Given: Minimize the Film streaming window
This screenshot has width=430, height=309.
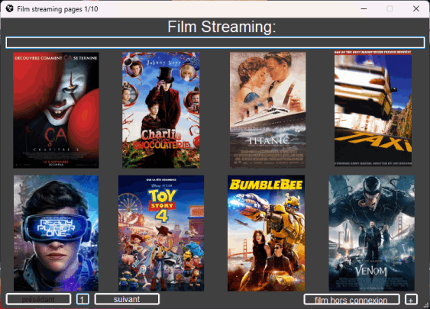Looking at the screenshot, I should (x=364, y=8).
